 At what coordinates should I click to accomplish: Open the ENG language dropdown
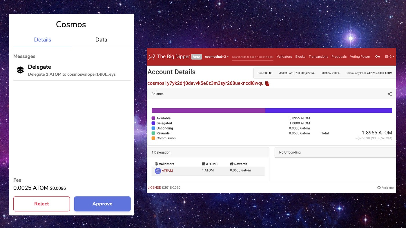pos(390,57)
